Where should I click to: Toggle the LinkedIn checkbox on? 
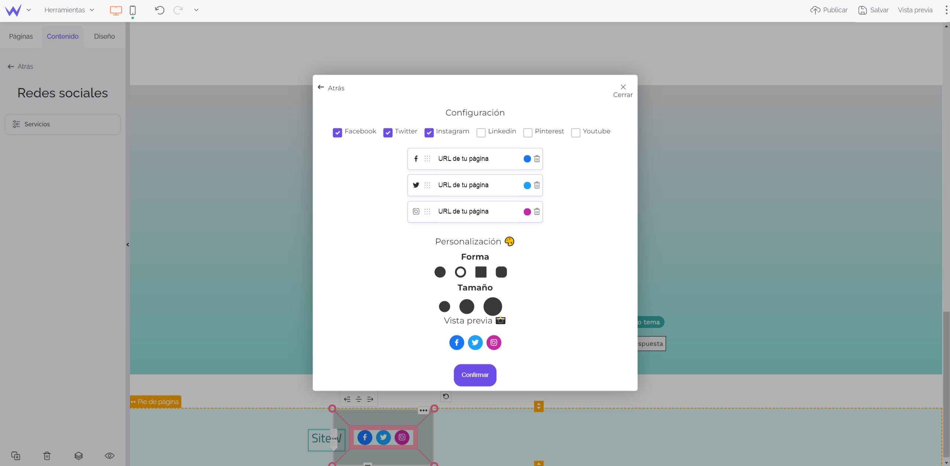click(x=481, y=132)
